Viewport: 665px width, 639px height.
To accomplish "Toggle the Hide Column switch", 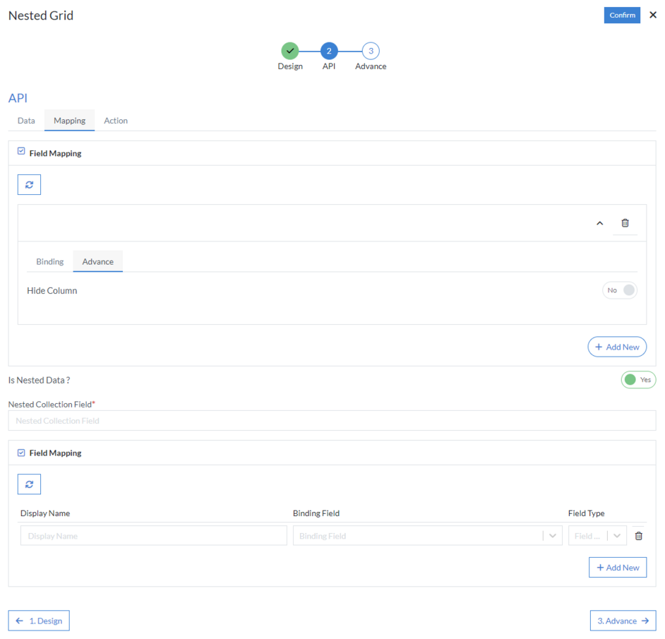I will click(x=619, y=290).
